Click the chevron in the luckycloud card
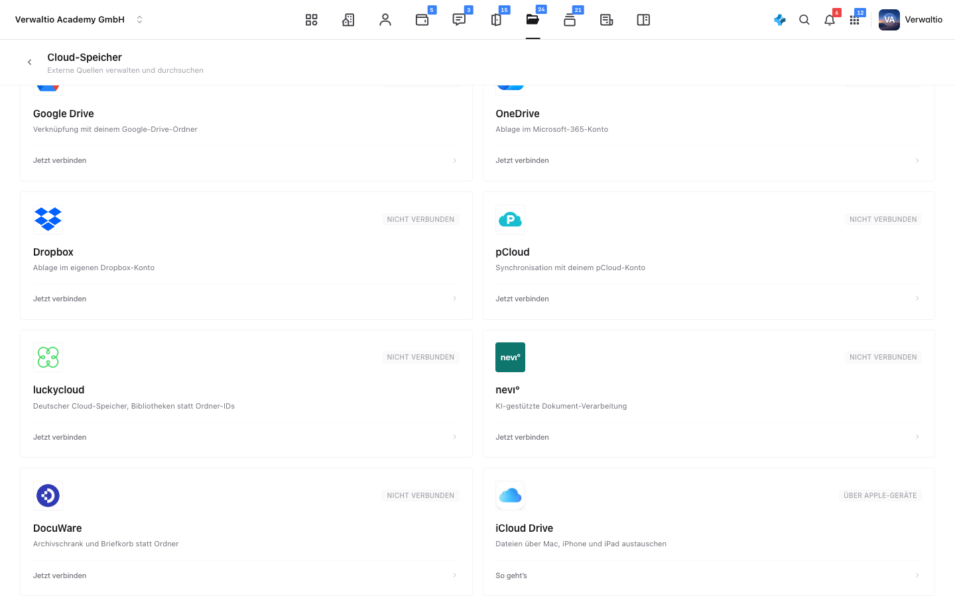This screenshot has width=955, height=596. click(x=454, y=437)
